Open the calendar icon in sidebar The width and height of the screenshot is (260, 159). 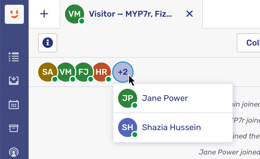14,105
